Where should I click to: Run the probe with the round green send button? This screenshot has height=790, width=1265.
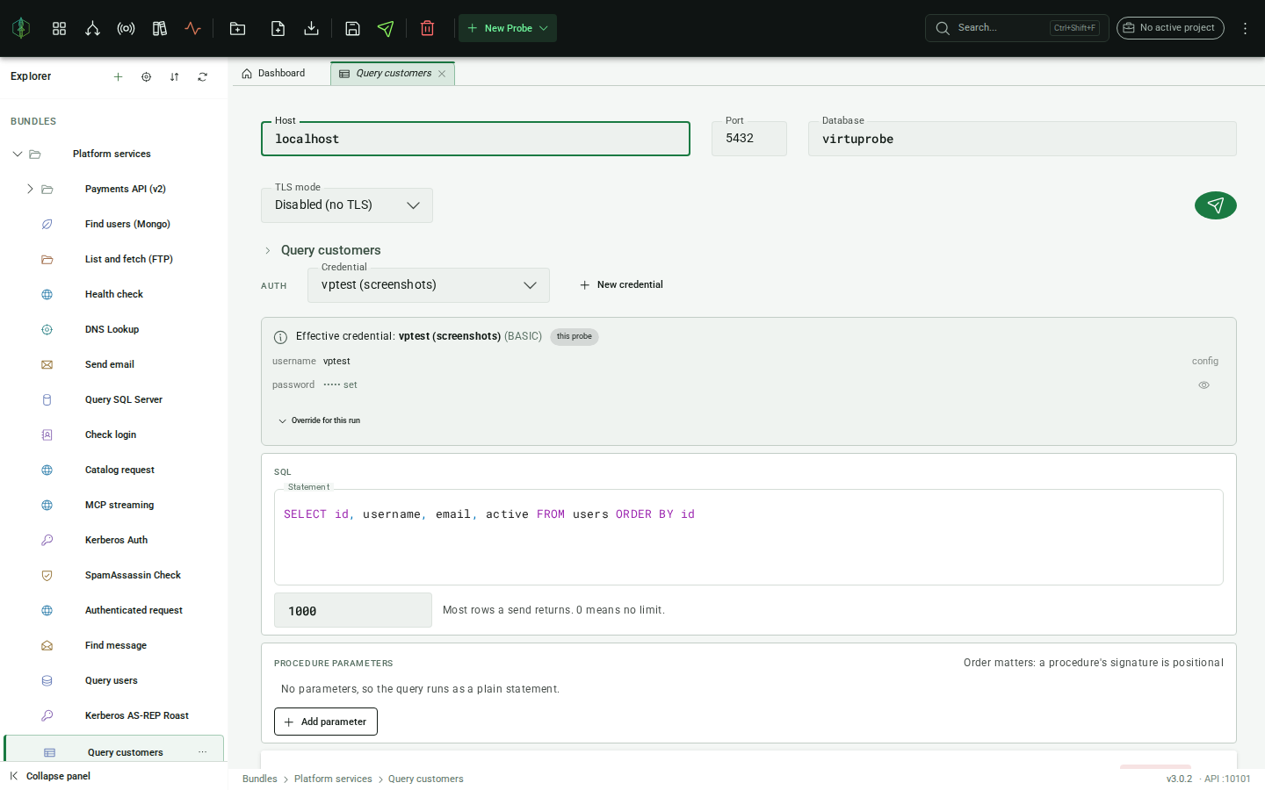(x=1216, y=205)
